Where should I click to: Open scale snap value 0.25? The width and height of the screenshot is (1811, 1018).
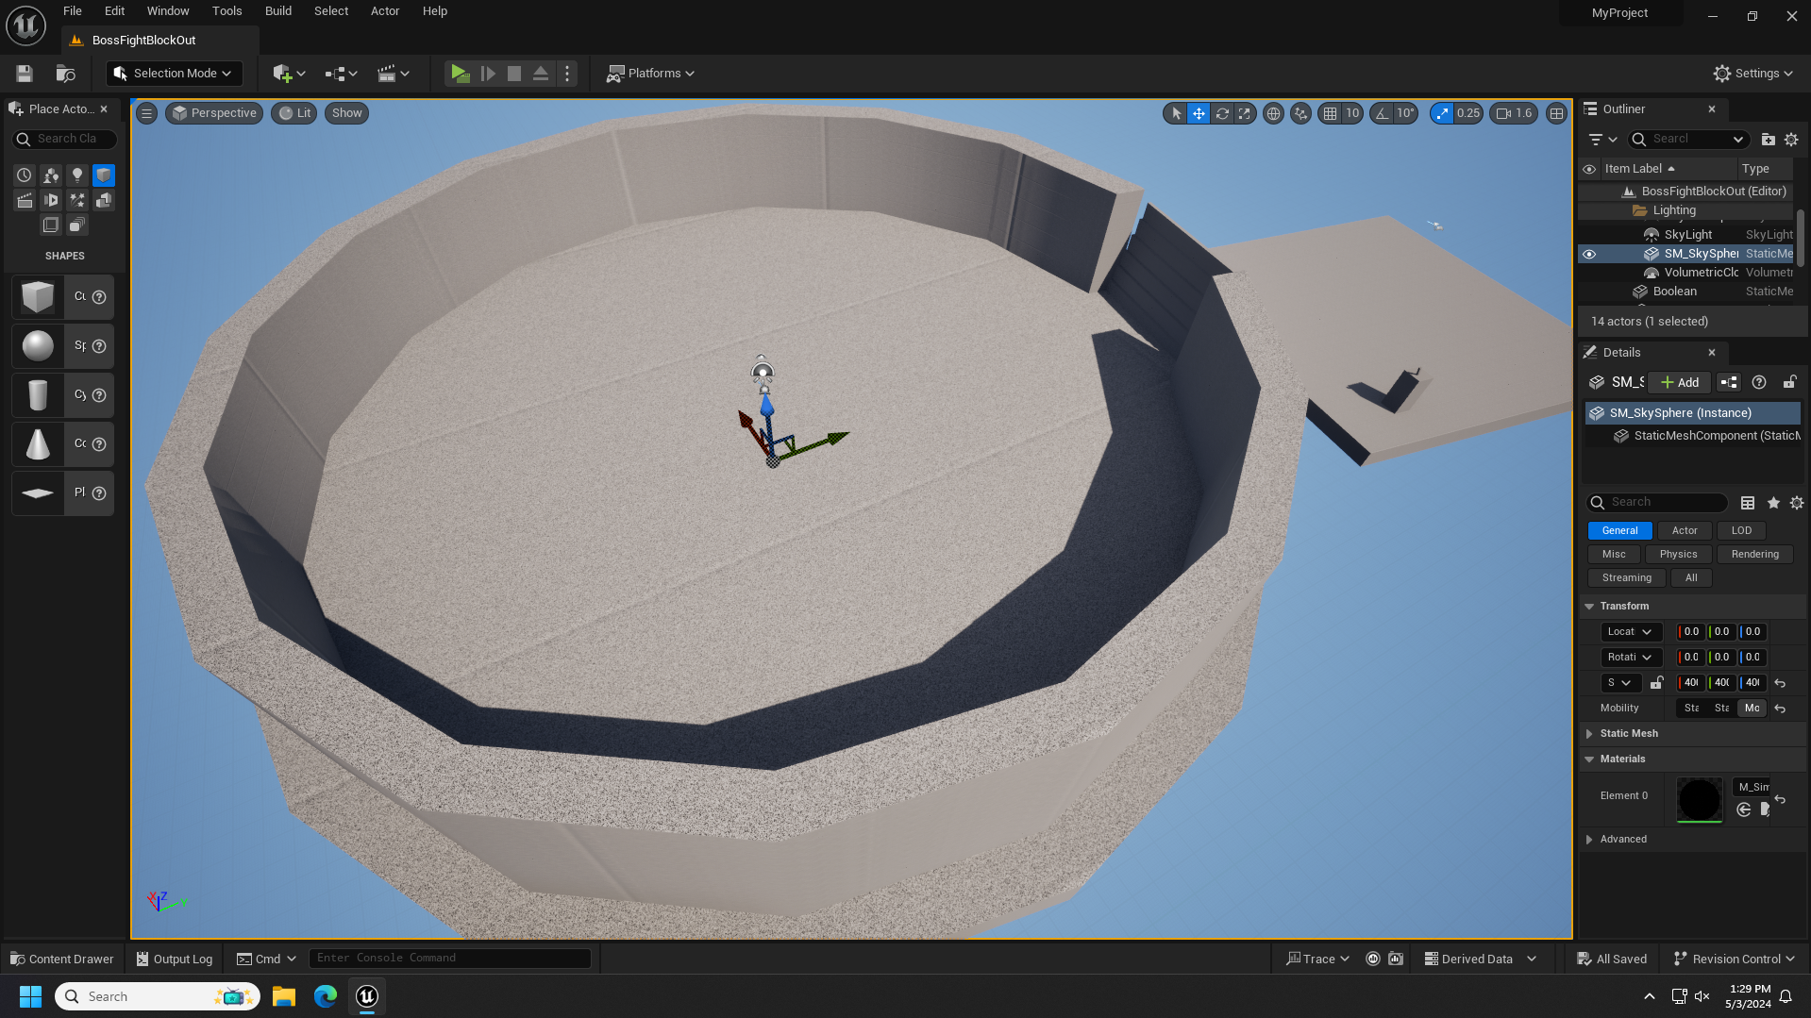(1468, 113)
